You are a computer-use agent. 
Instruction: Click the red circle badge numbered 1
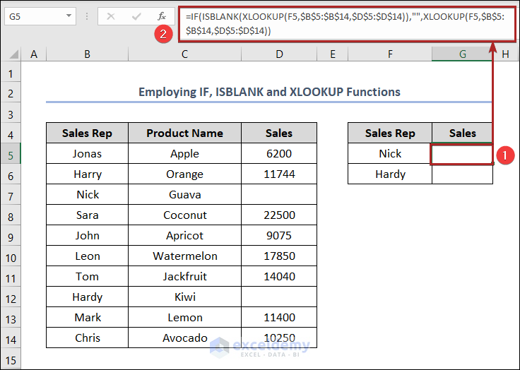[504, 155]
